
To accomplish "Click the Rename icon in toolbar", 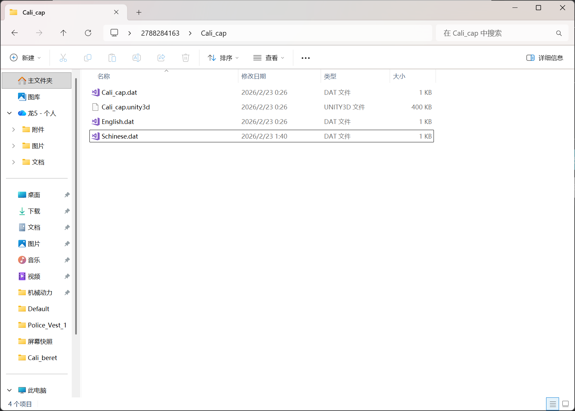I will 137,58.
